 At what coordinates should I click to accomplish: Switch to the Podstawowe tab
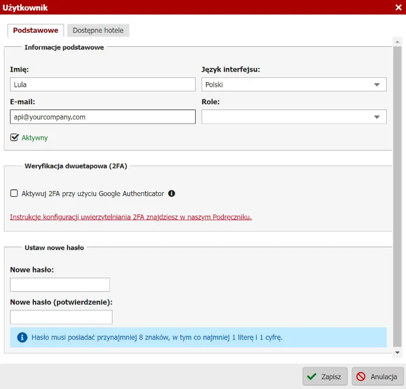[36, 30]
